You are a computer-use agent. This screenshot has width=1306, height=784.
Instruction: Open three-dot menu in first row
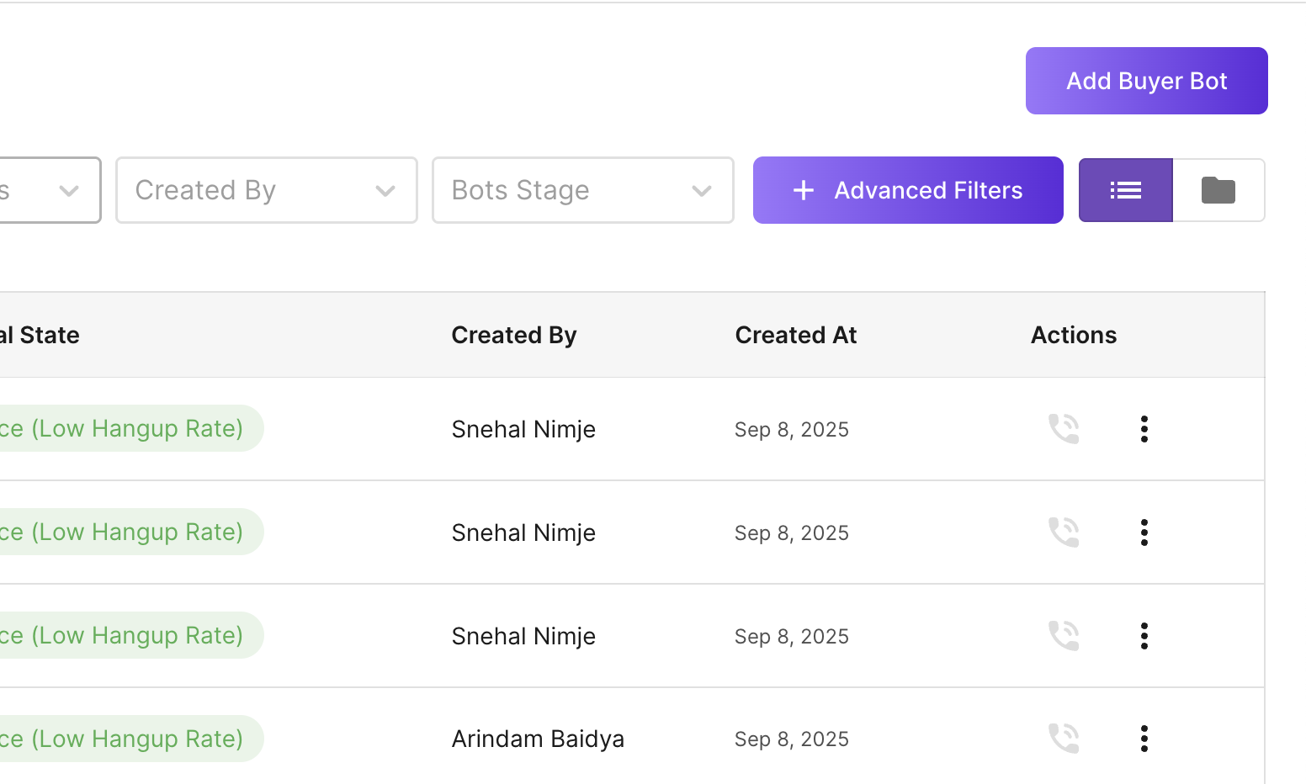pos(1144,429)
